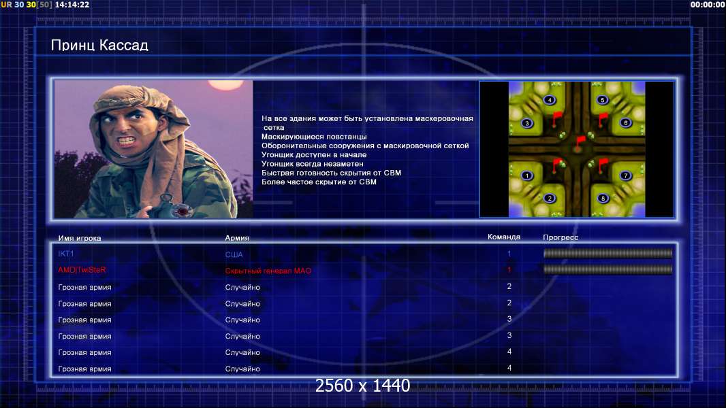Click the "Прогресс" column header
The height and width of the screenshot is (408, 726).
point(561,237)
